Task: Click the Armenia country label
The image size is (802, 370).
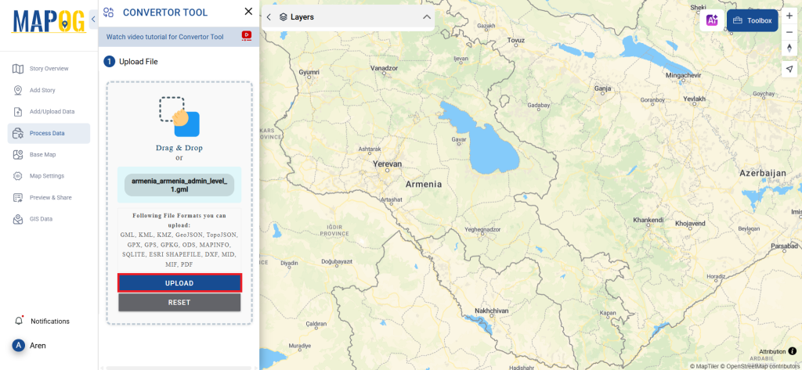Action: point(424,184)
